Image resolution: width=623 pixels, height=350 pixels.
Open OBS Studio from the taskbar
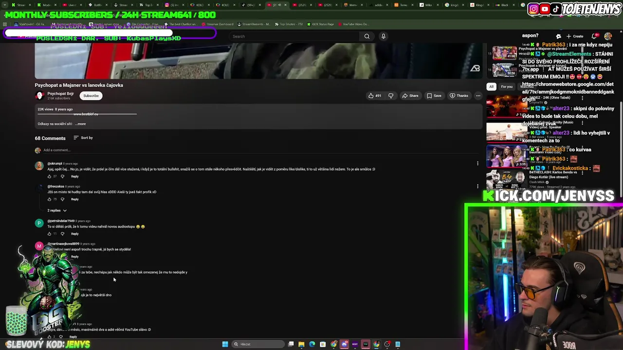[387, 344]
